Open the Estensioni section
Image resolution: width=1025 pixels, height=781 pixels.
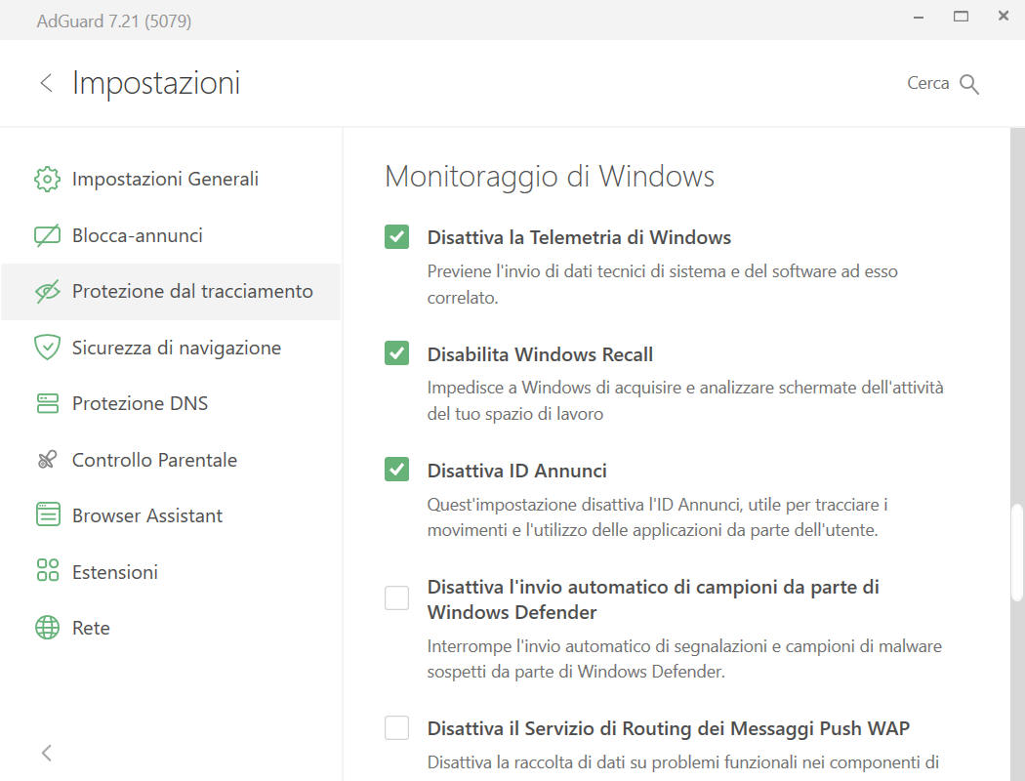pos(171,572)
